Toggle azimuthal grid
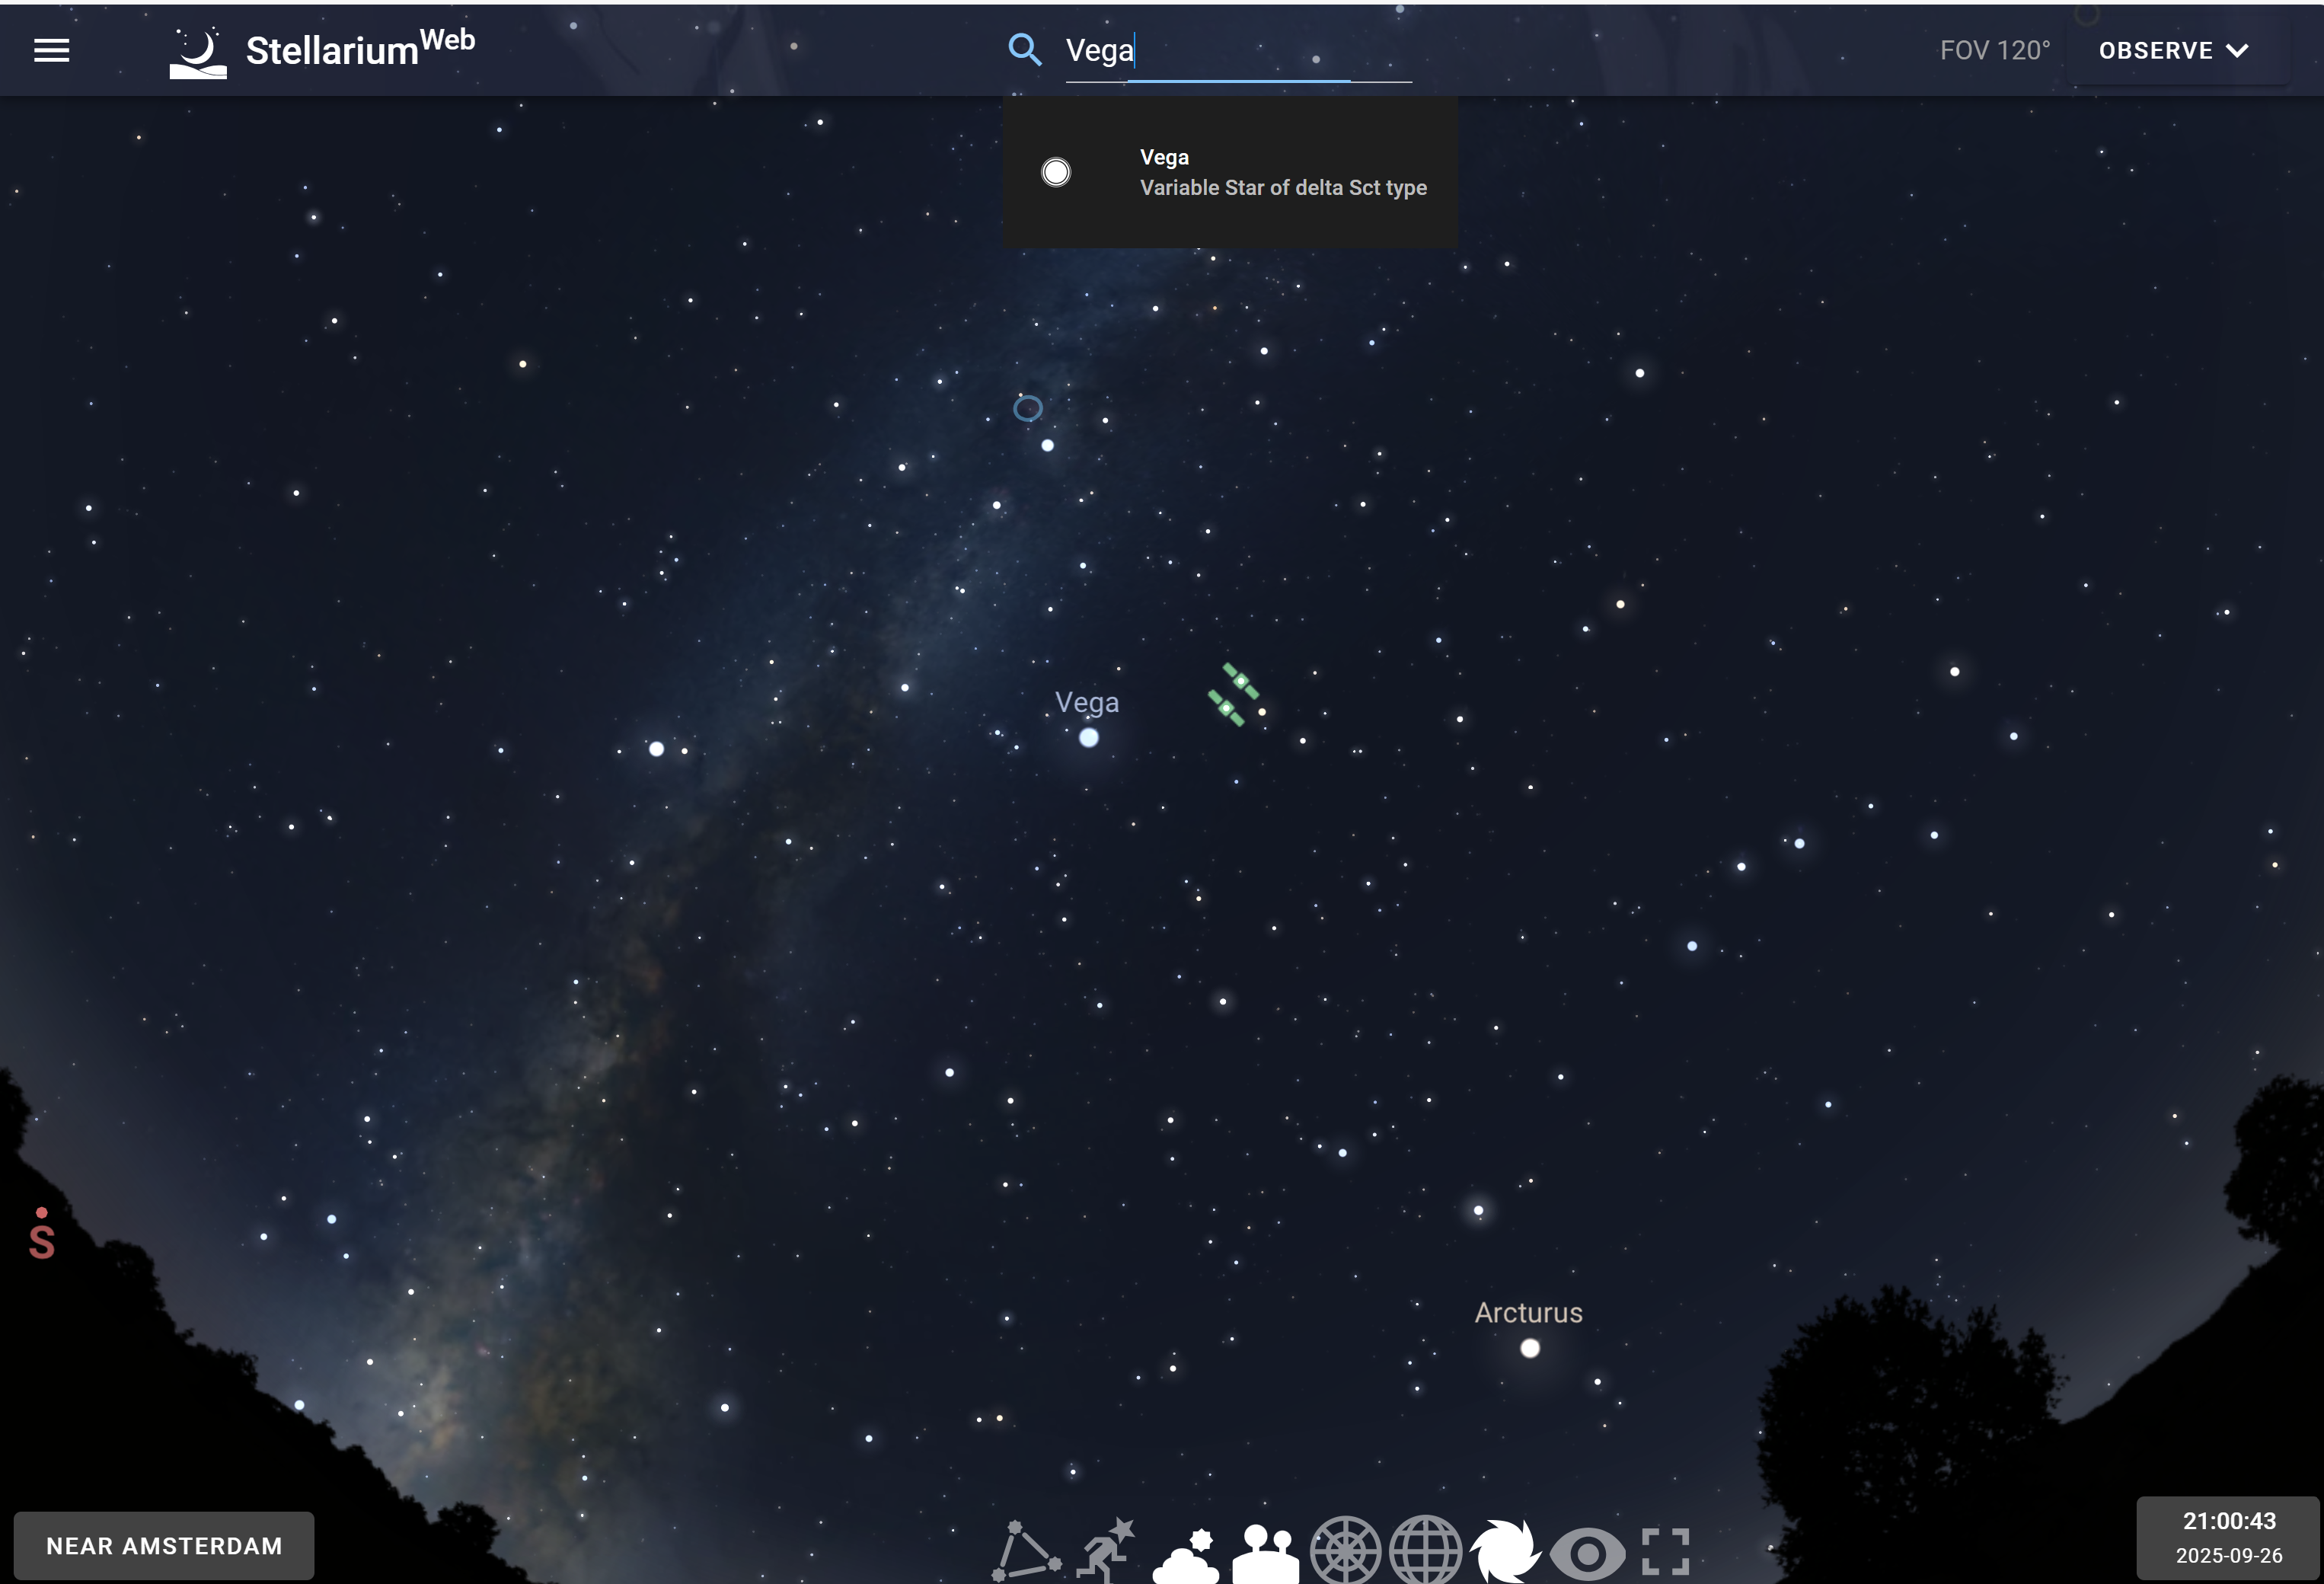The image size is (2324, 1584). [x=1345, y=1551]
